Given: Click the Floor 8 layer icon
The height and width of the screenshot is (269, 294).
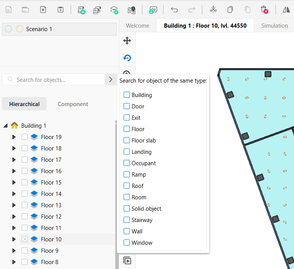Looking at the screenshot, I should click(34, 262).
